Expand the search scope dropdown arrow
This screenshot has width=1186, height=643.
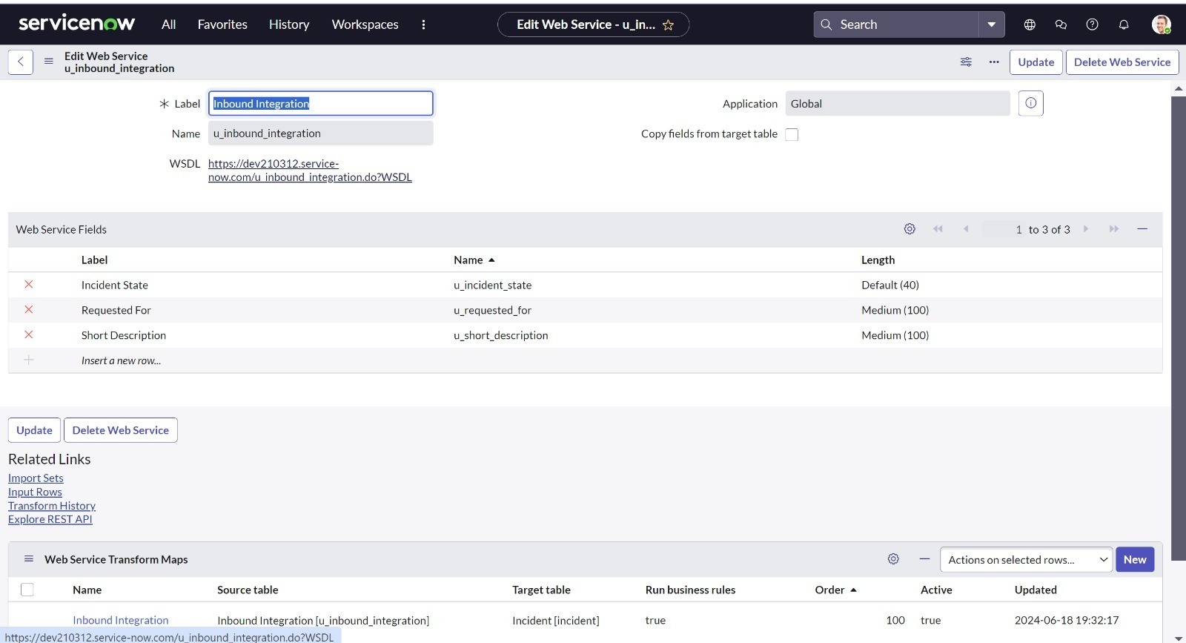[991, 24]
